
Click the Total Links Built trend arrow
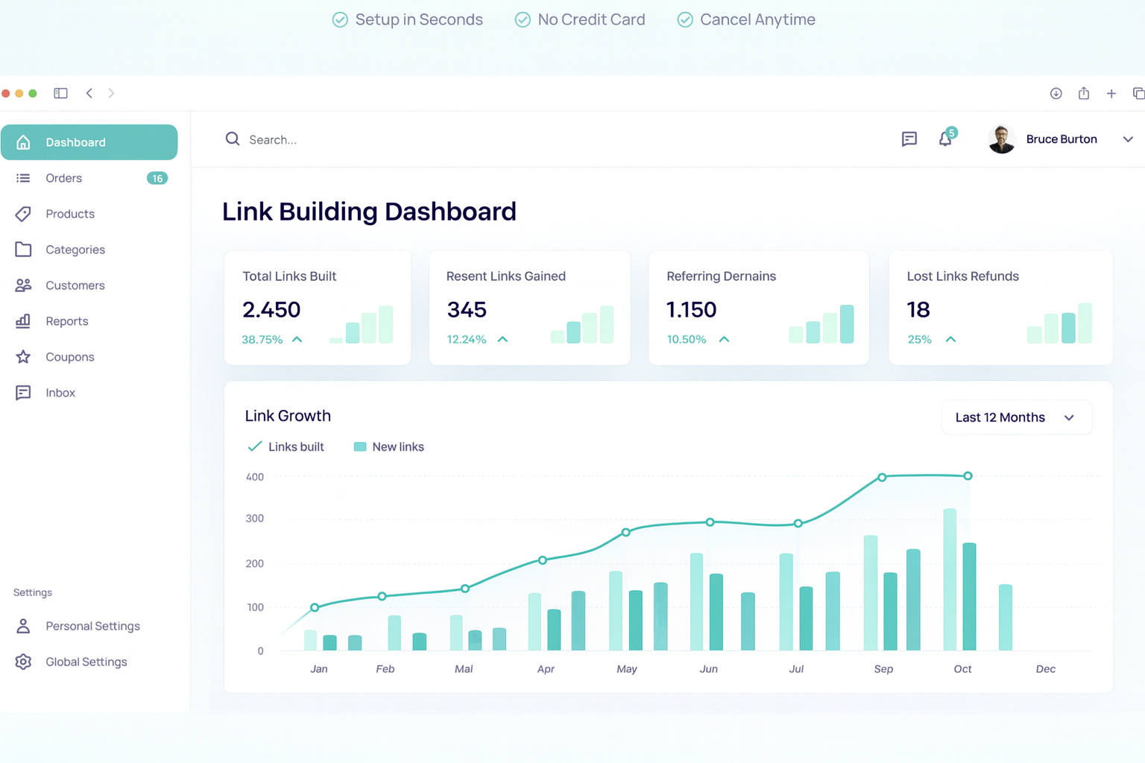297,339
